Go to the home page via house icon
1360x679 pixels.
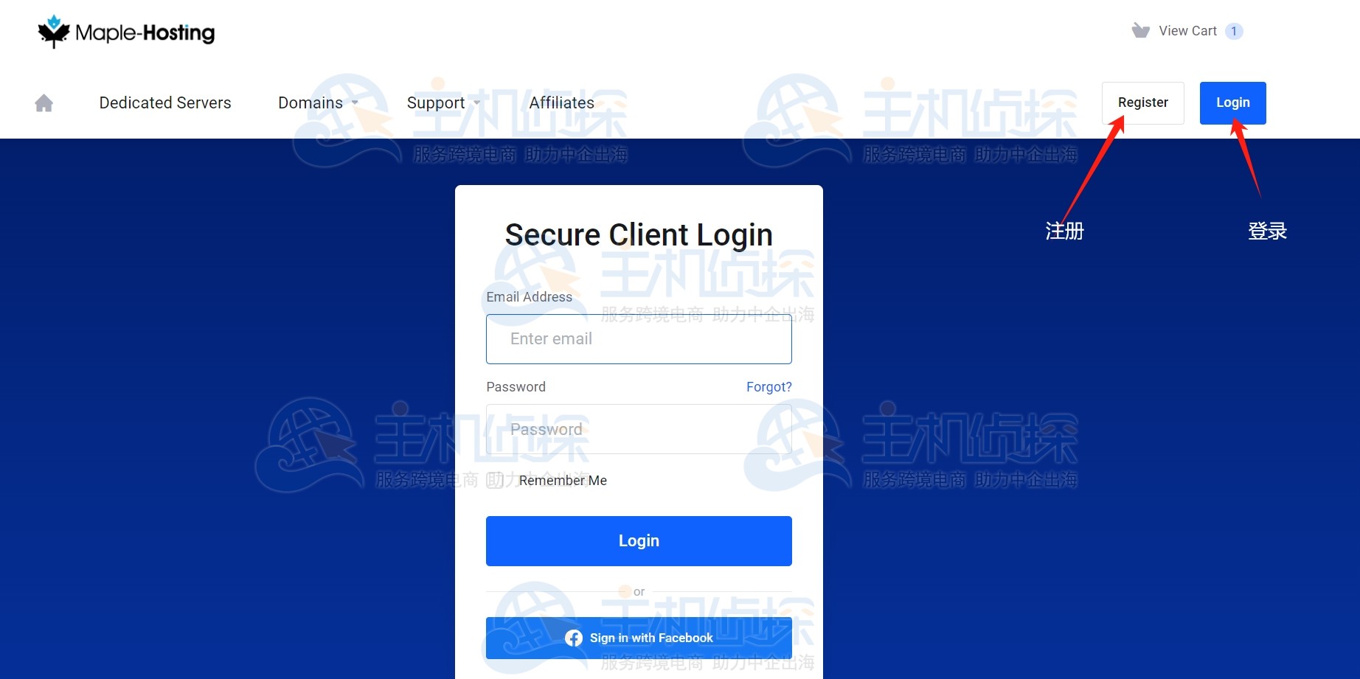coord(44,103)
